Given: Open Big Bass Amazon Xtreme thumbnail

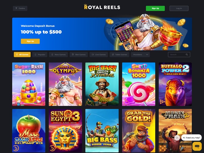Looking at the screenshot, I should [x=102, y=84].
